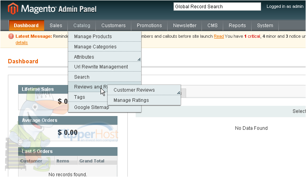Focus the Global Record Search field
The image size is (306, 177).
(x=217, y=7)
